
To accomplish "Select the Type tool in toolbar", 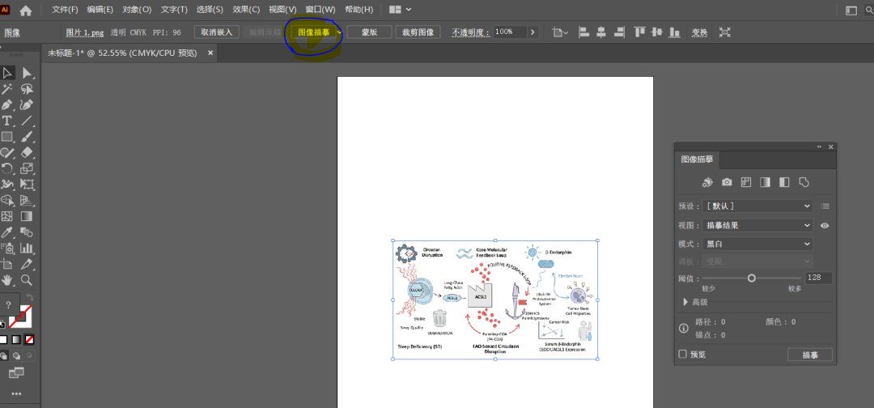I will point(7,121).
